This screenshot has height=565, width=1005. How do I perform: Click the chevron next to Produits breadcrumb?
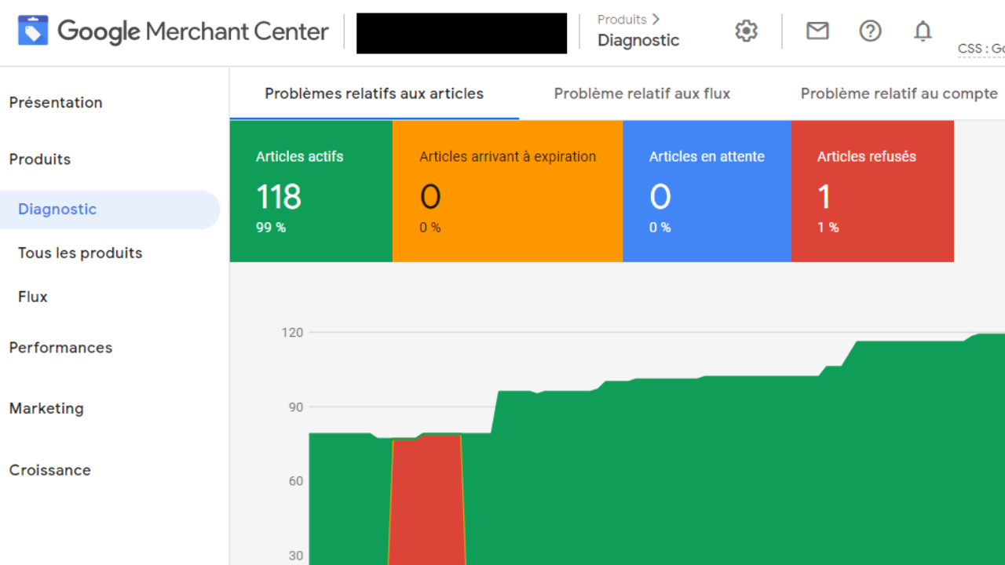point(656,20)
